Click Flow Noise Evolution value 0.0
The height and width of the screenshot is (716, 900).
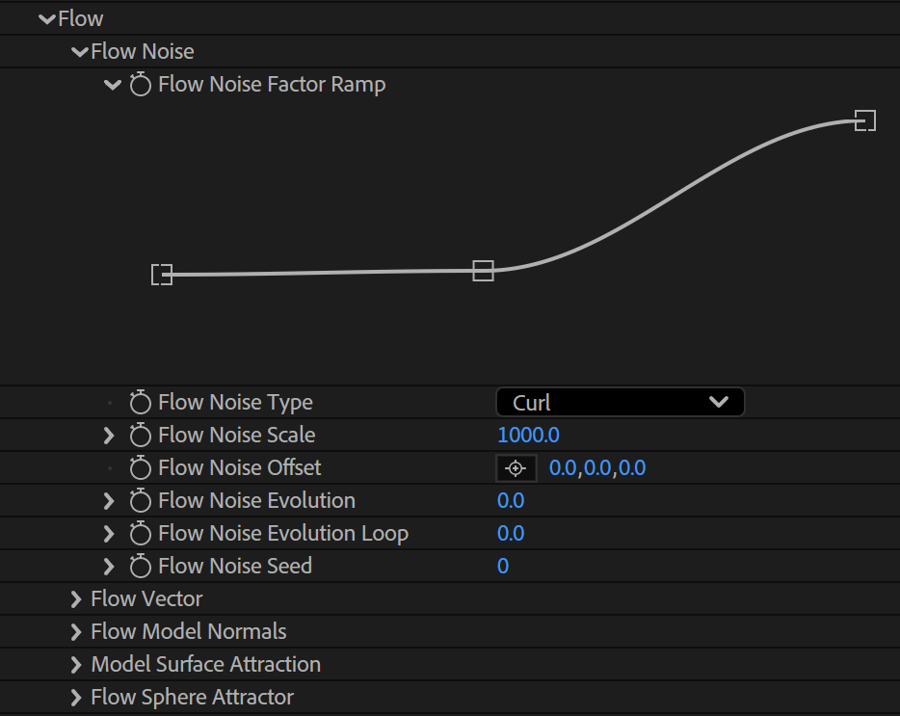pyautogui.click(x=511, y=501)
